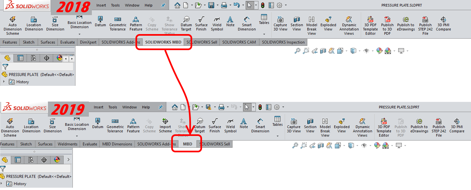This screenshot has width=471, height=190.
Task: Select PRESSURE PLATE root item in 2019 tree
Action: tap(35, 176)
